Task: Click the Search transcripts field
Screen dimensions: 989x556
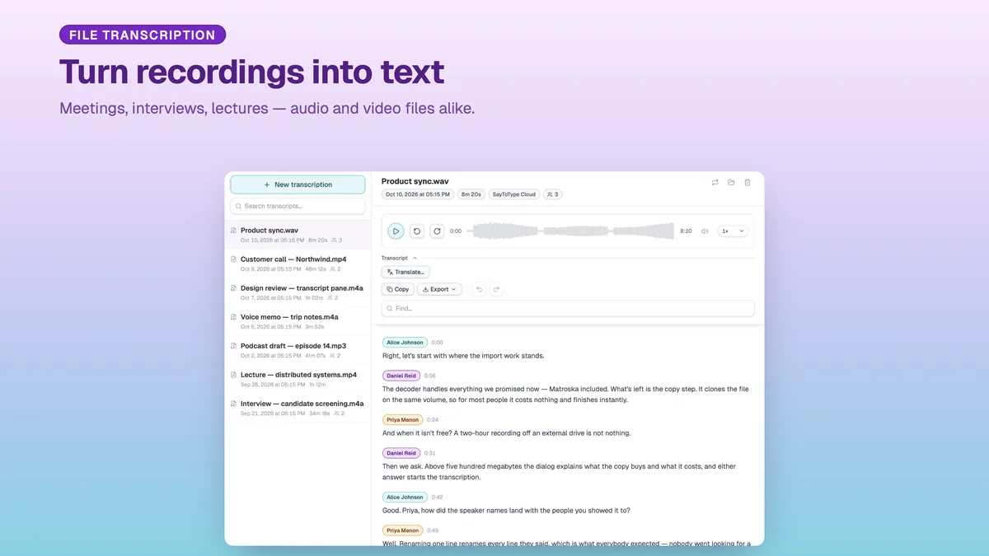Action: [x=298, y=206]
